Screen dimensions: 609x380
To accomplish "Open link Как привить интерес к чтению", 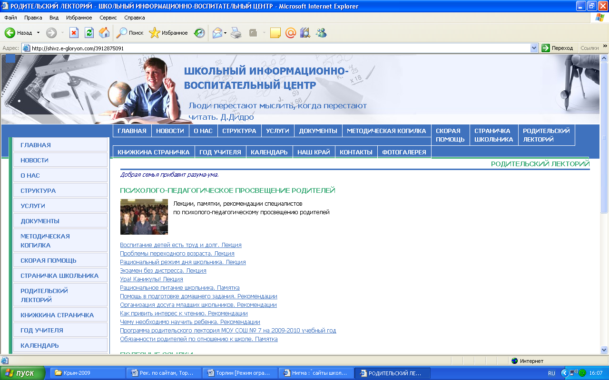I will point(184,313).
